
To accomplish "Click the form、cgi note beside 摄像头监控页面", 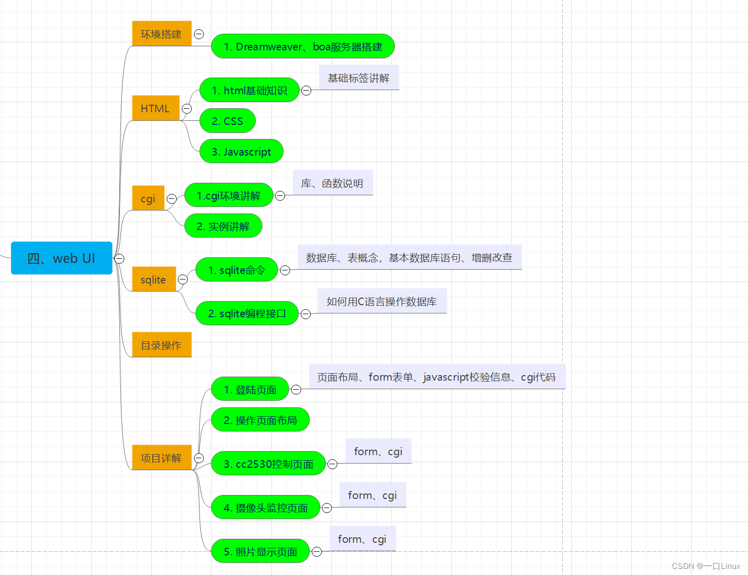I will coord(373,495).
